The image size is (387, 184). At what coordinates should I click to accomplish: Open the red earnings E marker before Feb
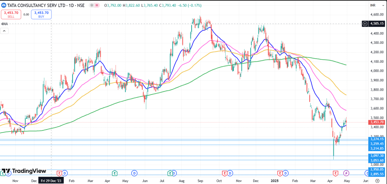pos(59,173)
